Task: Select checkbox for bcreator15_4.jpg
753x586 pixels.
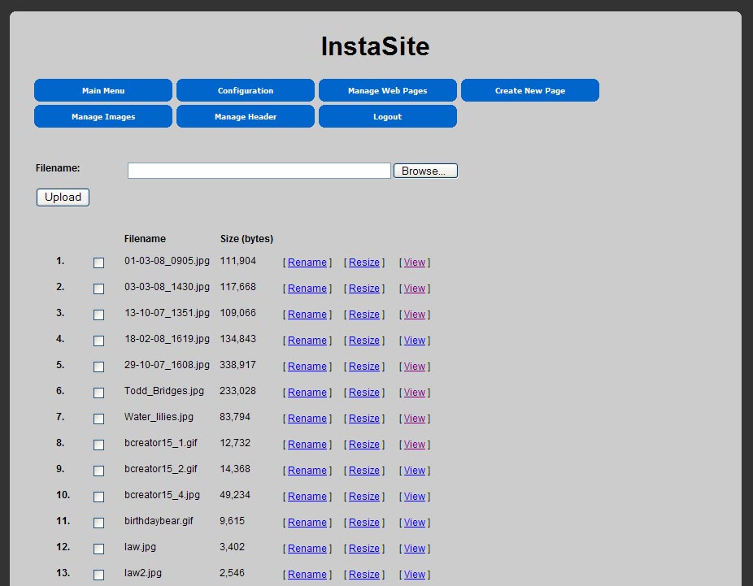Action: [98, 497]
